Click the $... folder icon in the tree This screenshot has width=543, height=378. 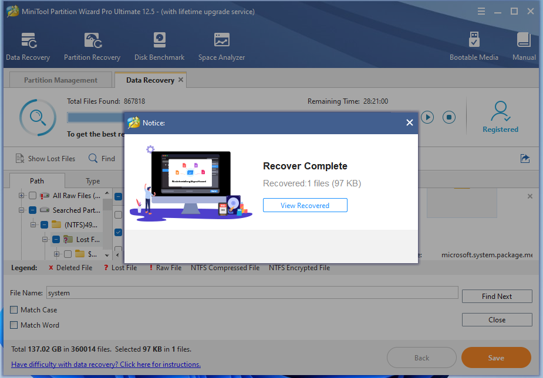click(x=80, y=254)
